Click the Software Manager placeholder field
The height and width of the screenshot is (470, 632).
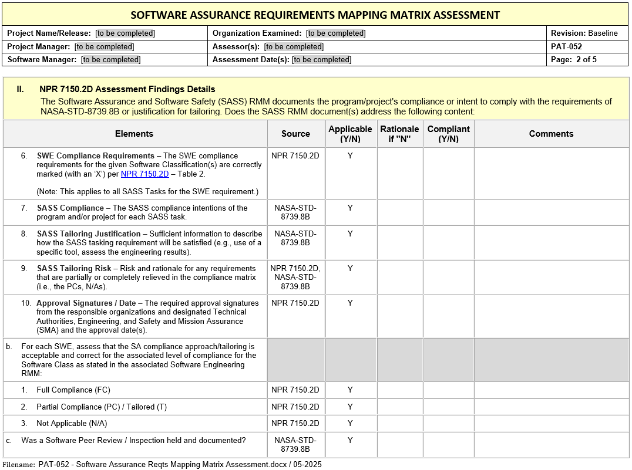coord(110,60)
